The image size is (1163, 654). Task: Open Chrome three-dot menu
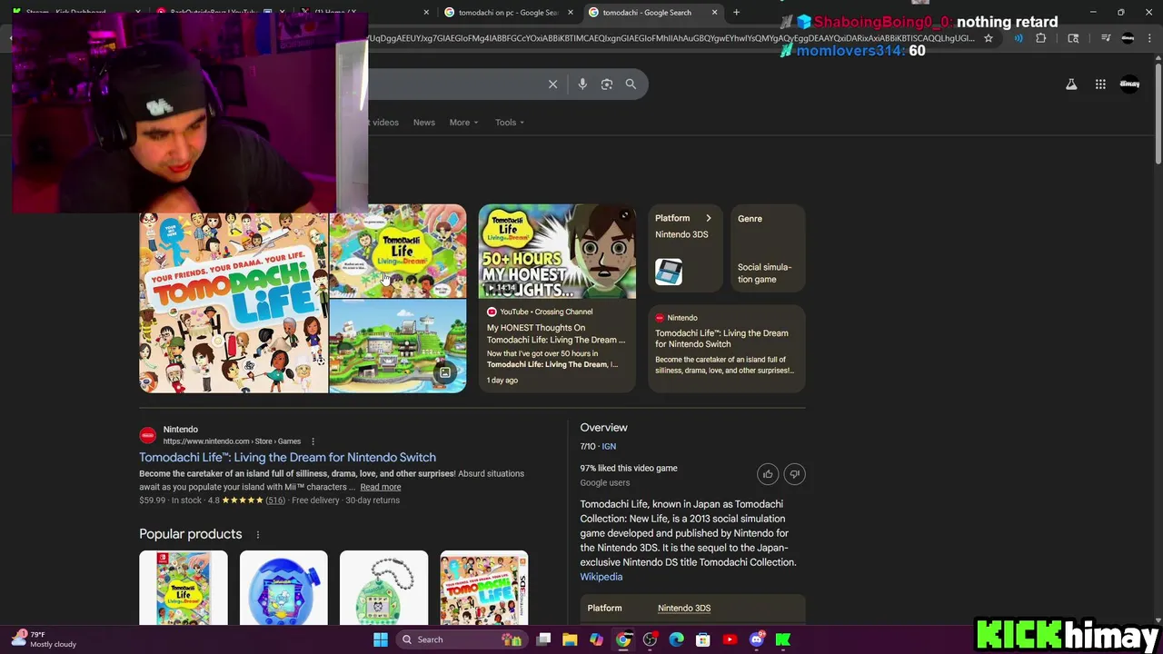(1148, 38)
